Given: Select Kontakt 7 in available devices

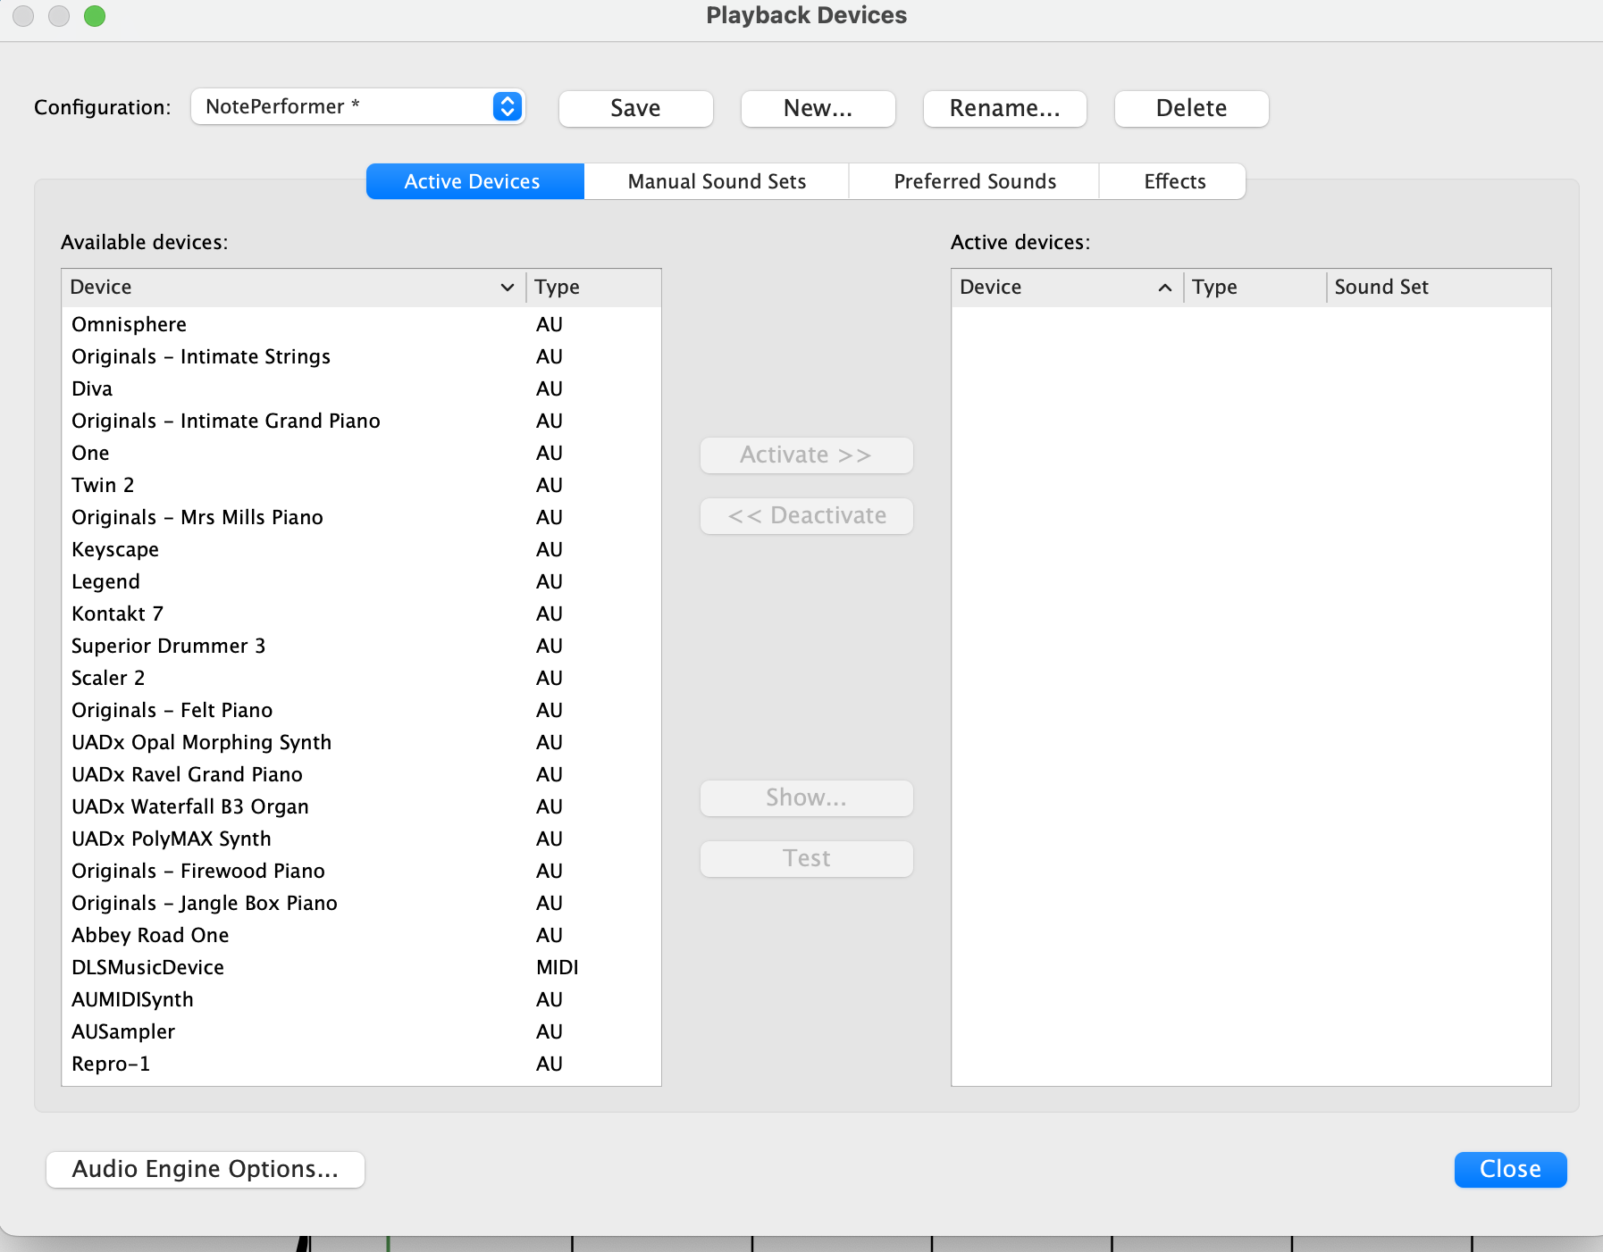Looking at the screenshot, I should coord(361,613).
